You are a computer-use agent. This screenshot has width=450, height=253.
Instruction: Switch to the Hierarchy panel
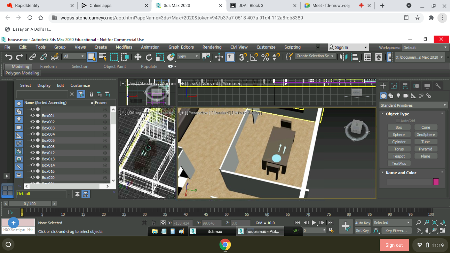(x=405, y=86)
